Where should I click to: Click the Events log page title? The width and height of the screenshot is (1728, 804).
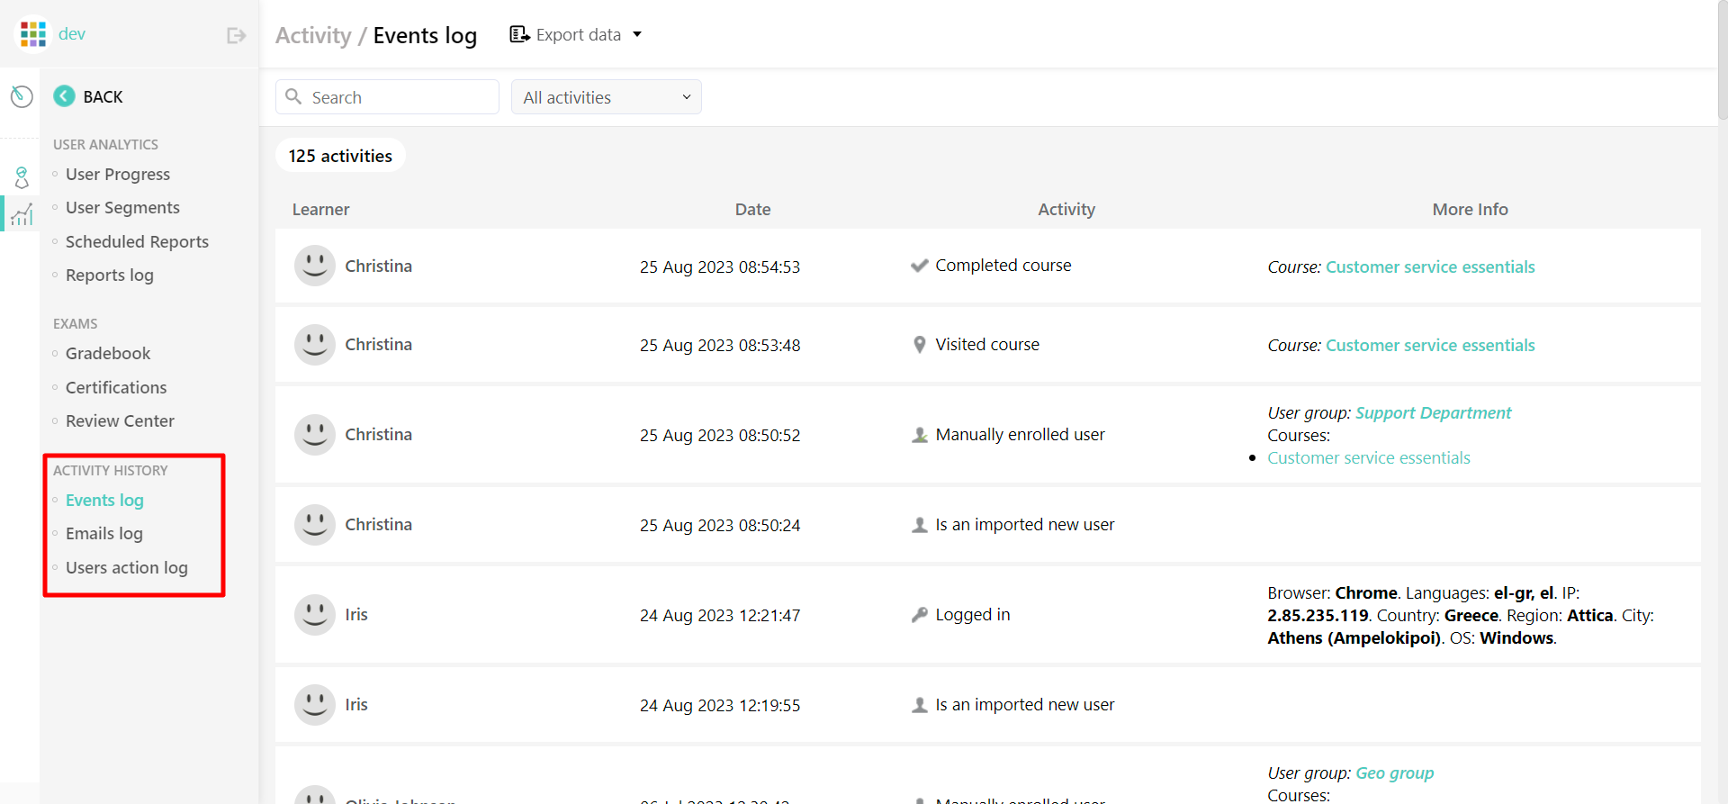pyautogui.click(x=425, y=35)
